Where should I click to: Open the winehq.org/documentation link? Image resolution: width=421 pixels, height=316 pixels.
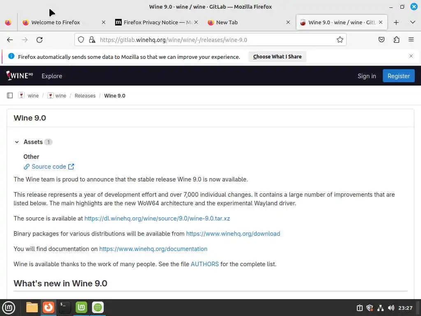(x=153, y=249)
